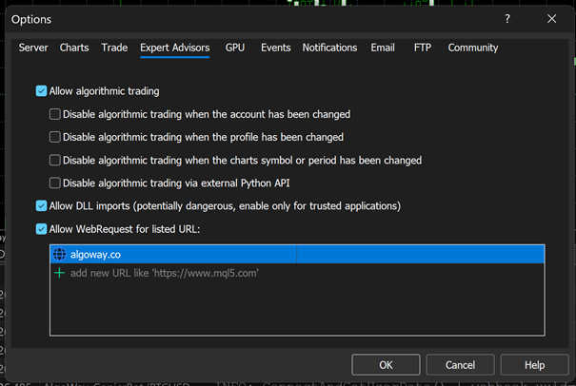Enable disabling when account has been changed
This screenshot has height=386, width=576.
click(x=54, y=114)
